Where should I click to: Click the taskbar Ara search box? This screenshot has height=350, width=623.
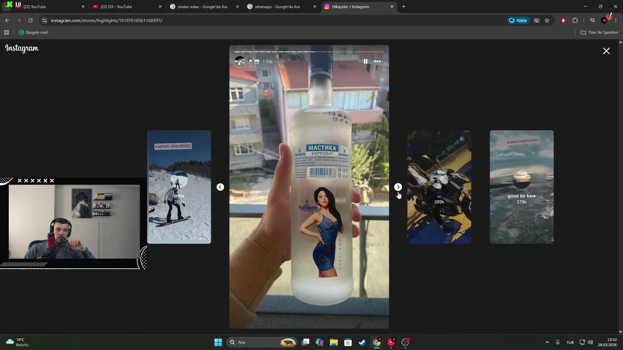coord(263,342)
